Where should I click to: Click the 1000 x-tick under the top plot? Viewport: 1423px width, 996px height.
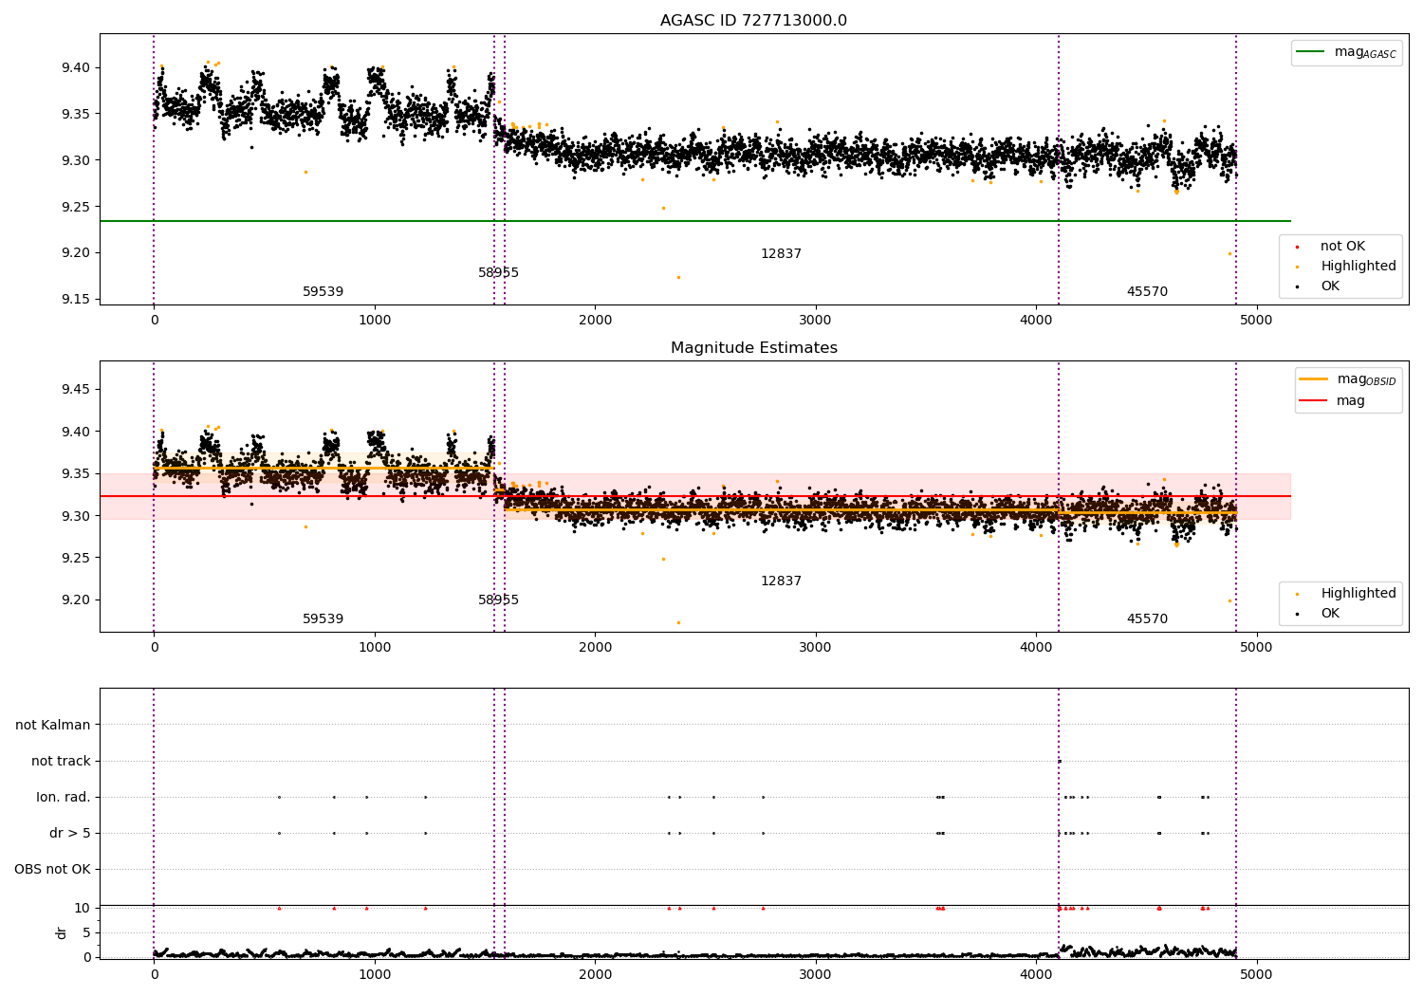(375, 321)
